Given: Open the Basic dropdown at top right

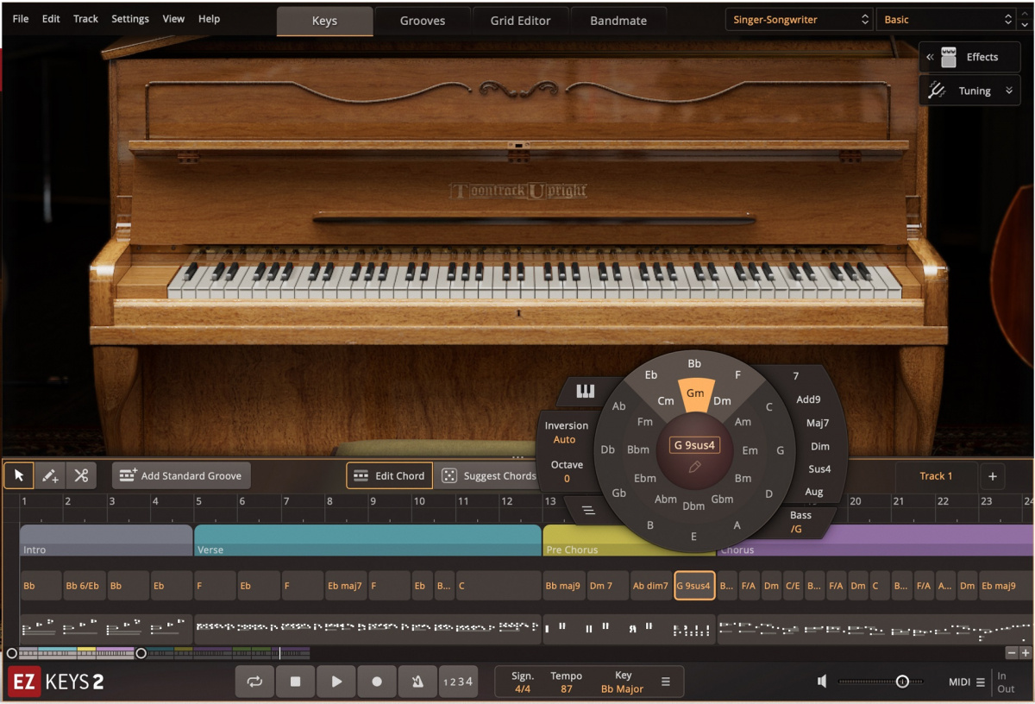Looking at the screenshot, I should click(946, 18).
